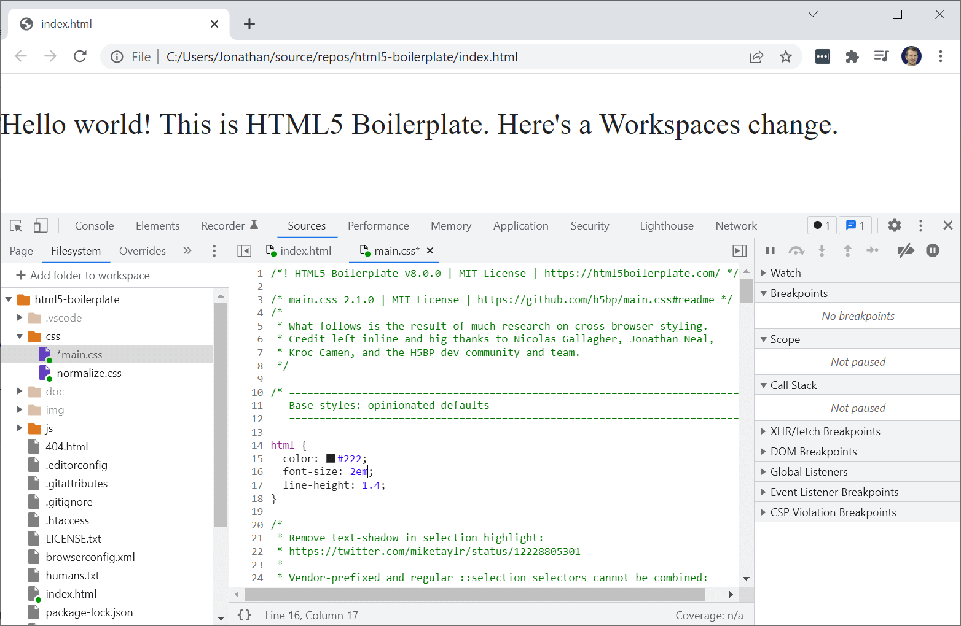Open DevTools settings
Viewport: 961px width, 626px height.
[x=895, y=225]
